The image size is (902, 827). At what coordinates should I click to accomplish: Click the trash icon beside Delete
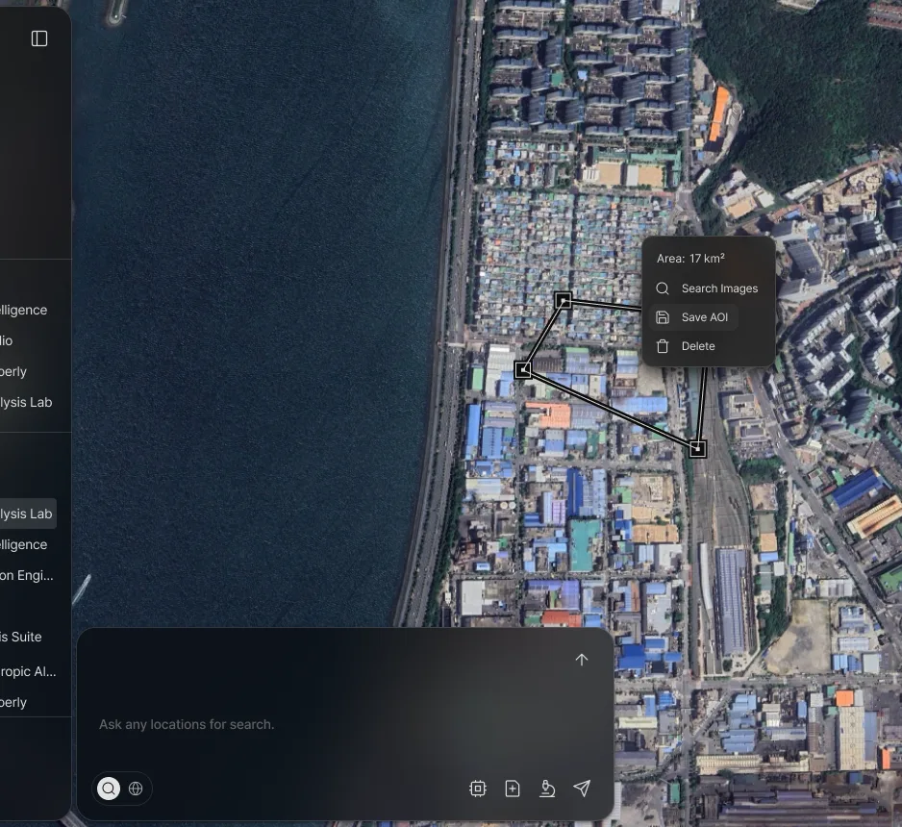663,346
